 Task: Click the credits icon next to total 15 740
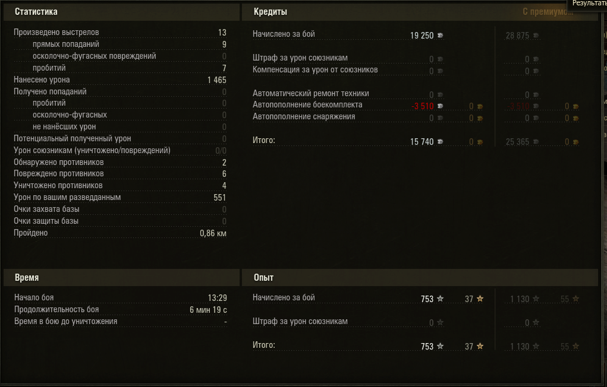(440, 142)
